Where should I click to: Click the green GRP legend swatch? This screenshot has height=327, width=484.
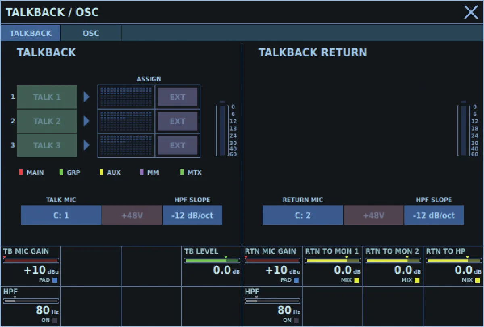point(61,173)
